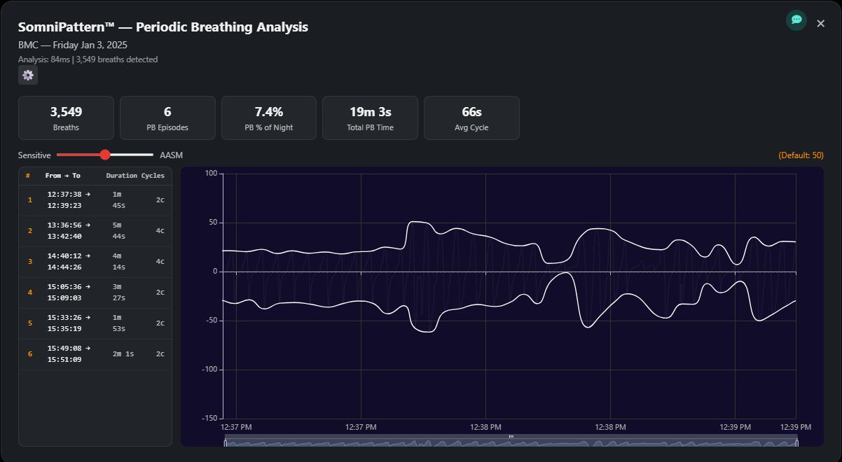Open the analysis settings gear icon

click(27, 75)
